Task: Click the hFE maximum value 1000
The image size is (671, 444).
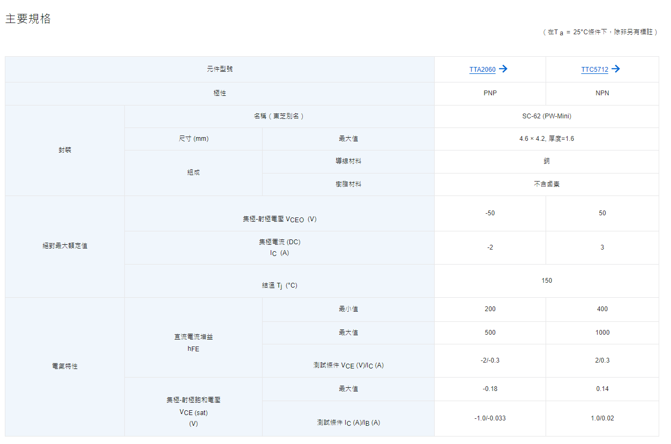Action: tap(602, 333)
